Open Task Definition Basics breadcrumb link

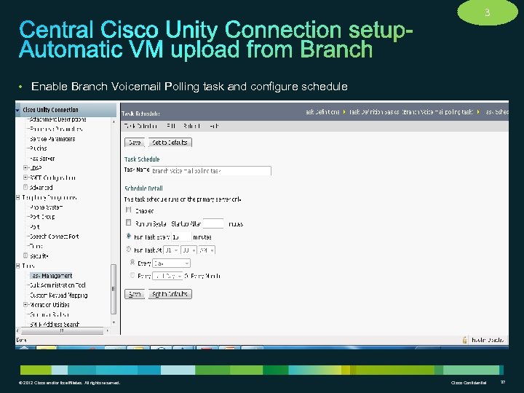click(411, 112)
